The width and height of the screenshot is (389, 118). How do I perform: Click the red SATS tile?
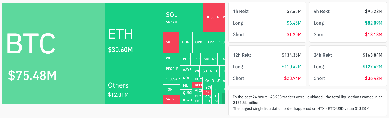171,99
